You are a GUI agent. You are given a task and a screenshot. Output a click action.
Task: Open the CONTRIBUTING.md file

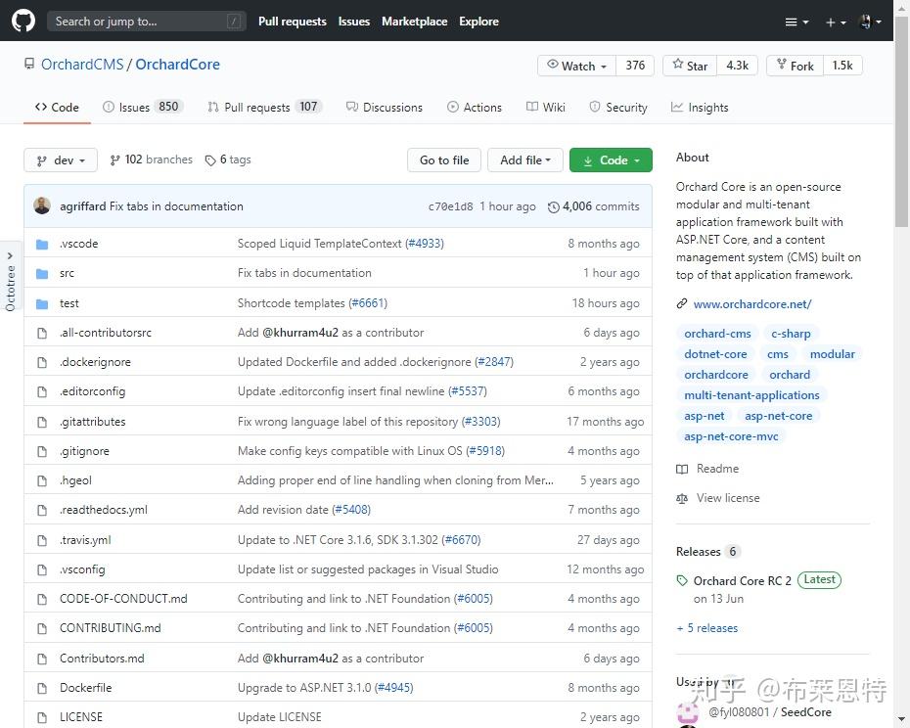point(111,627)
